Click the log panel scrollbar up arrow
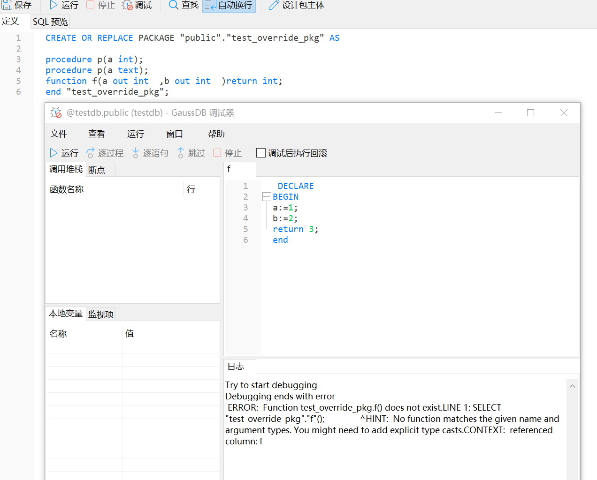Image resolution: width=597 pixels, height=480 pixels. pos(572,386)
